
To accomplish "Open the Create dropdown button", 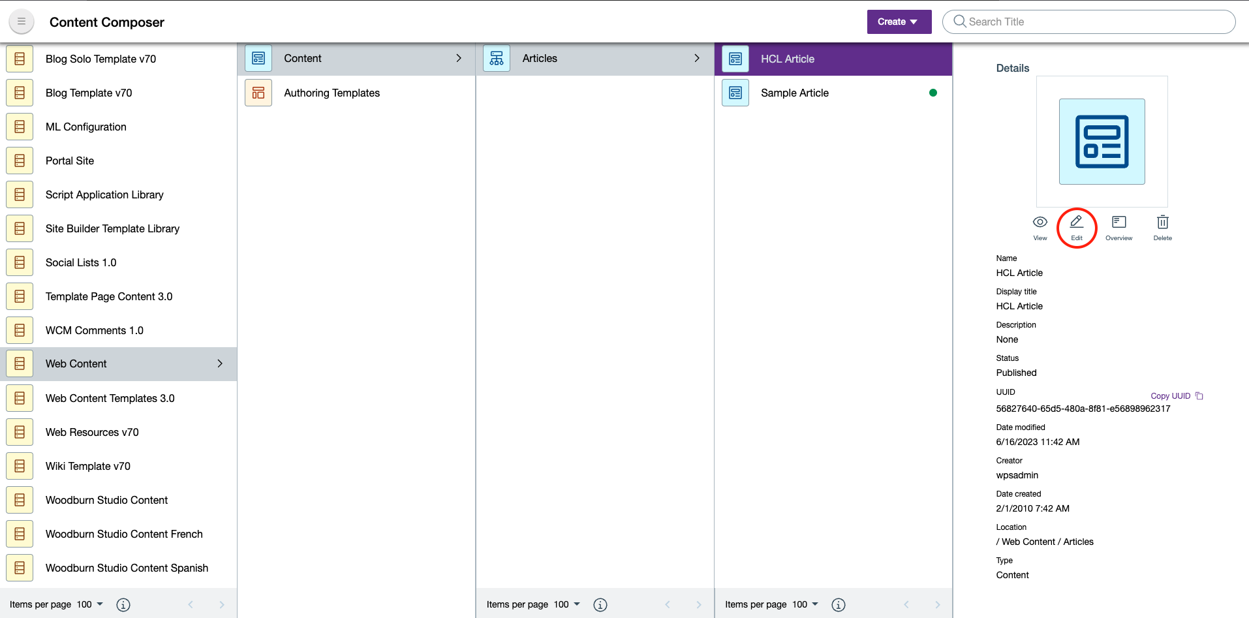I will tap(899, 22).
